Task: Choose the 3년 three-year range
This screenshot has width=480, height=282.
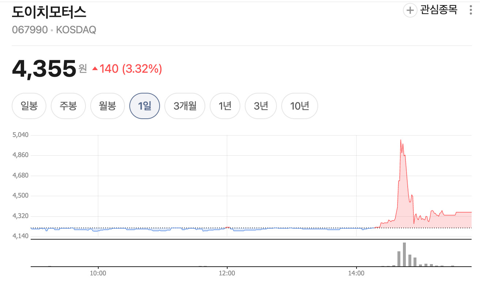Action: coord(261,106)
